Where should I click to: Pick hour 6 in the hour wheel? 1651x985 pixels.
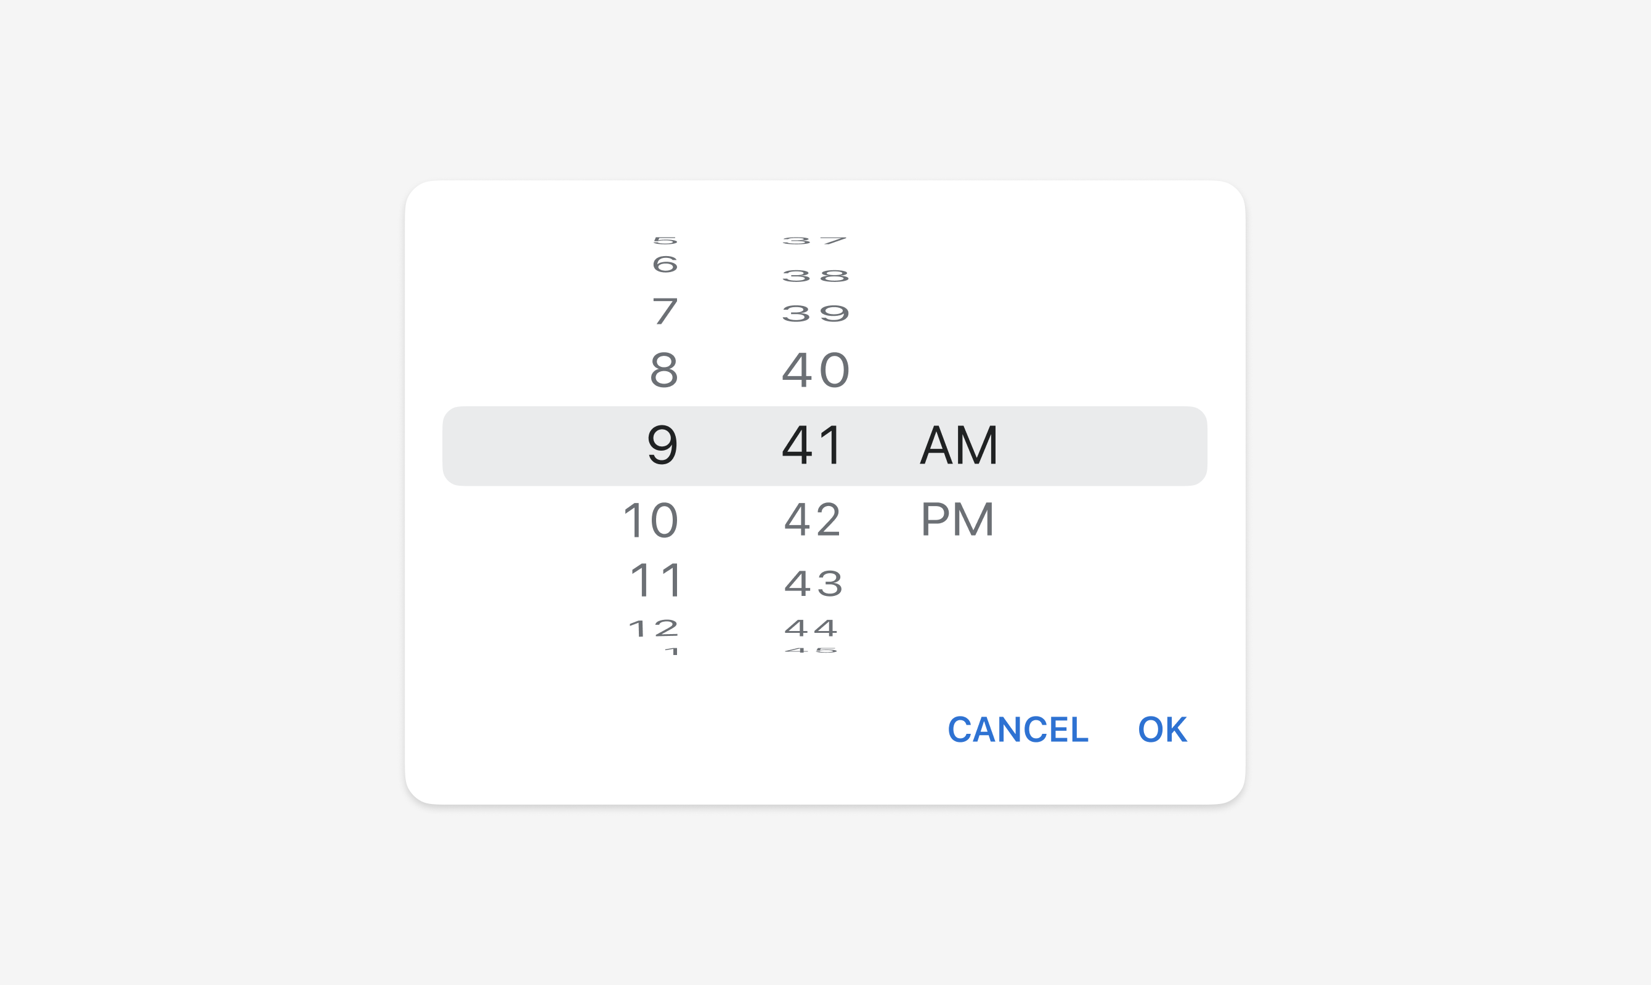coord(665,265)
